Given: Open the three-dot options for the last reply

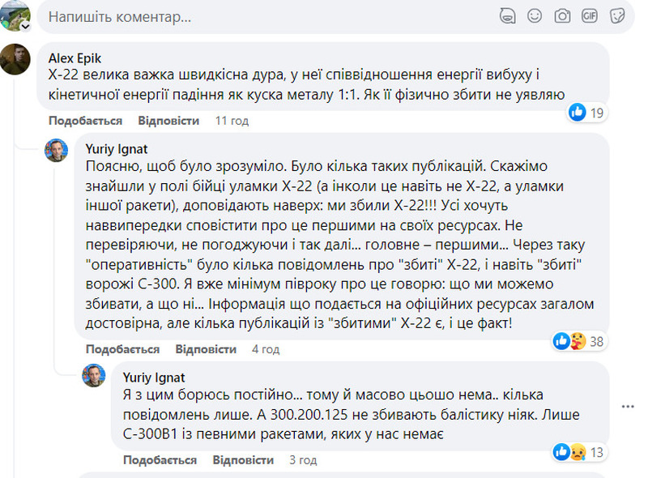Looking at the screenshot, I should 628,407.
